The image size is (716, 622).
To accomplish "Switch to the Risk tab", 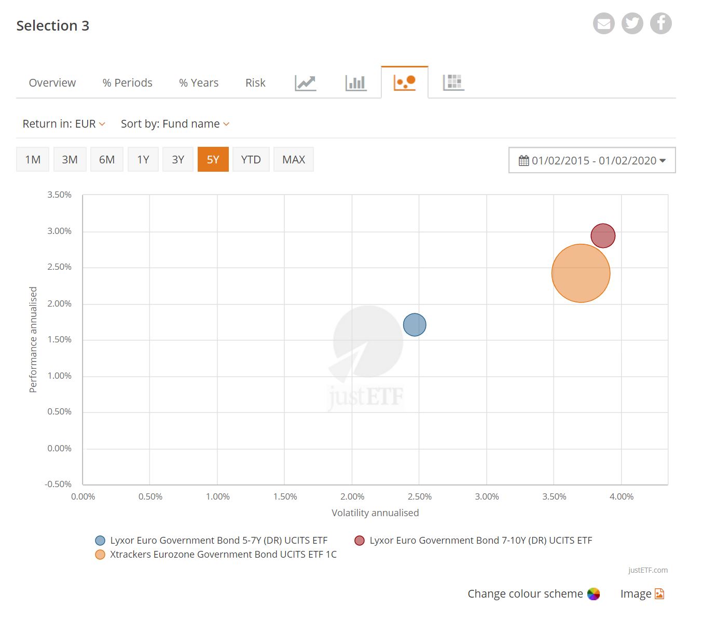I will click(255, 82).
